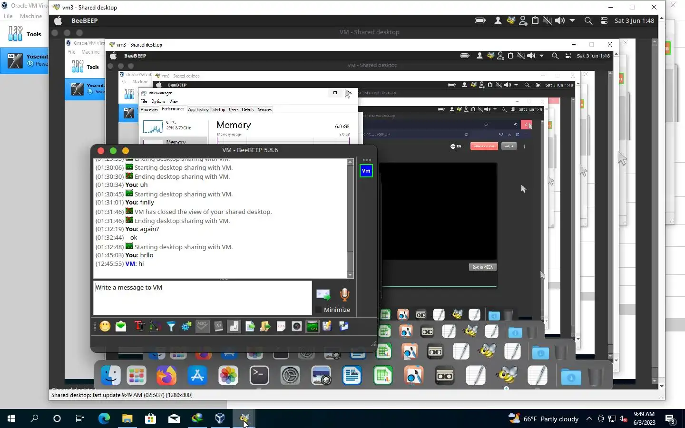This screenshot has height=428, width=685.
Task: Open VirtualBox cube icon in the taskbar
Action: [x=220, y=418]
